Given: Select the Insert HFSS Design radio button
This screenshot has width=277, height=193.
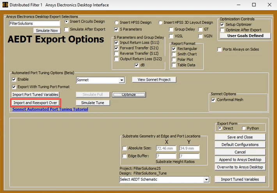Looking at the screenshot, I should pos(116,23).
